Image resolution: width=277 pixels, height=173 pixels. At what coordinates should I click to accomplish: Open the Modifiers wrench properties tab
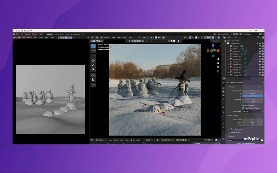point(223,116)
